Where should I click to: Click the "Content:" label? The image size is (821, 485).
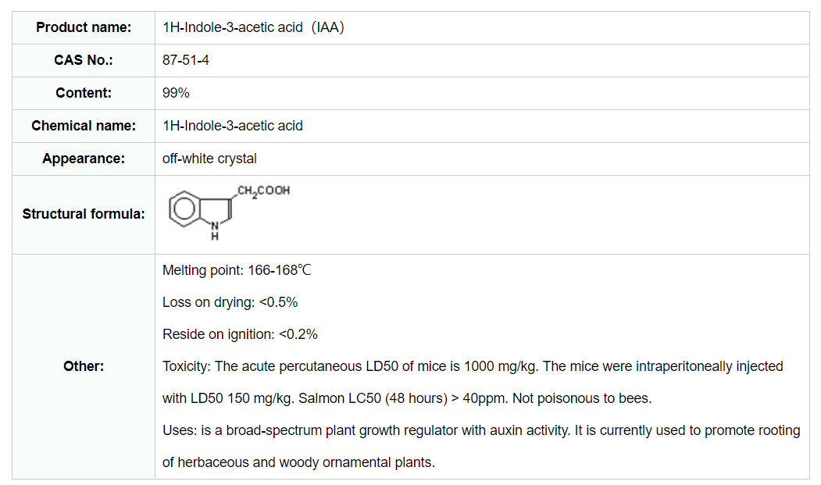(84, 93)
